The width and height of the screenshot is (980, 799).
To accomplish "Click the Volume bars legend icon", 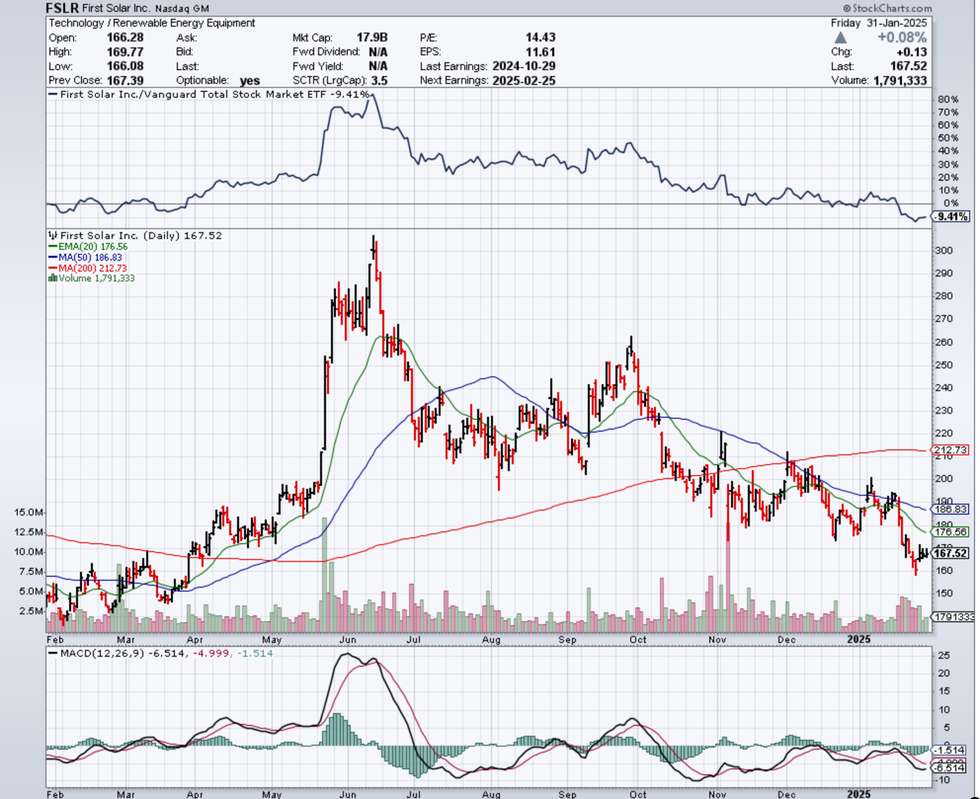I will [x=52, y=279].
